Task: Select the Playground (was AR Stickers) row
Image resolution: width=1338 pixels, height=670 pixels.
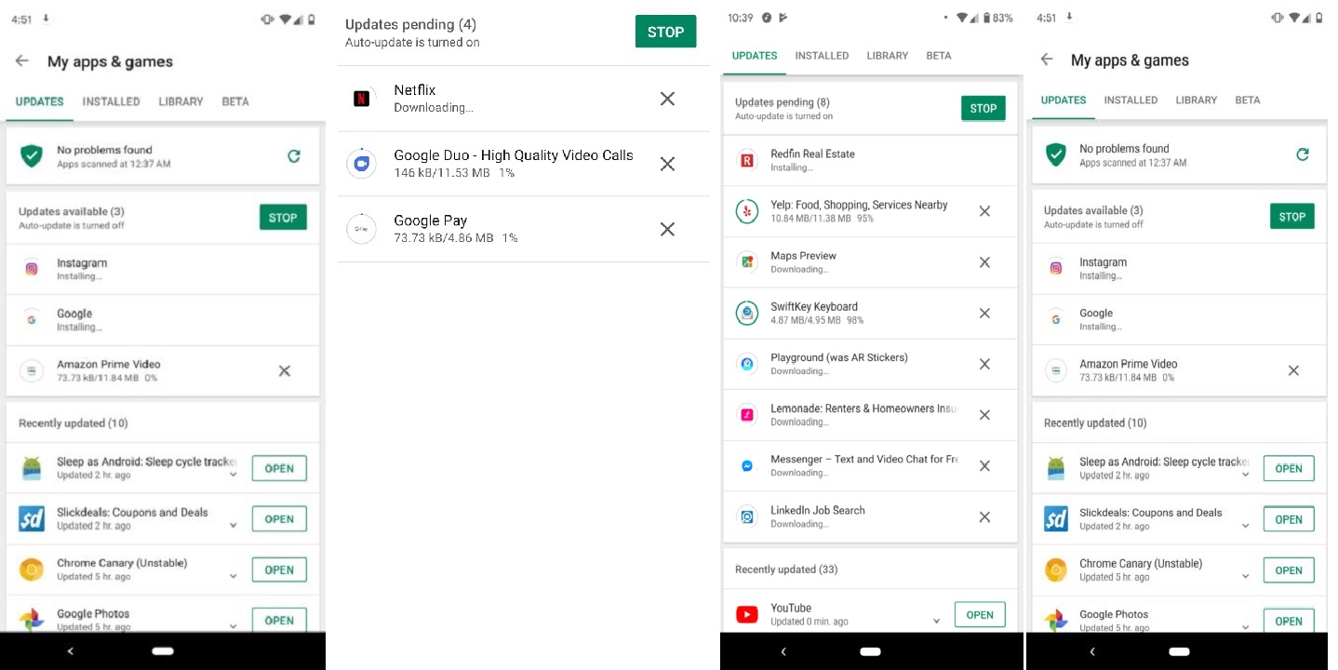Action: 856,364
